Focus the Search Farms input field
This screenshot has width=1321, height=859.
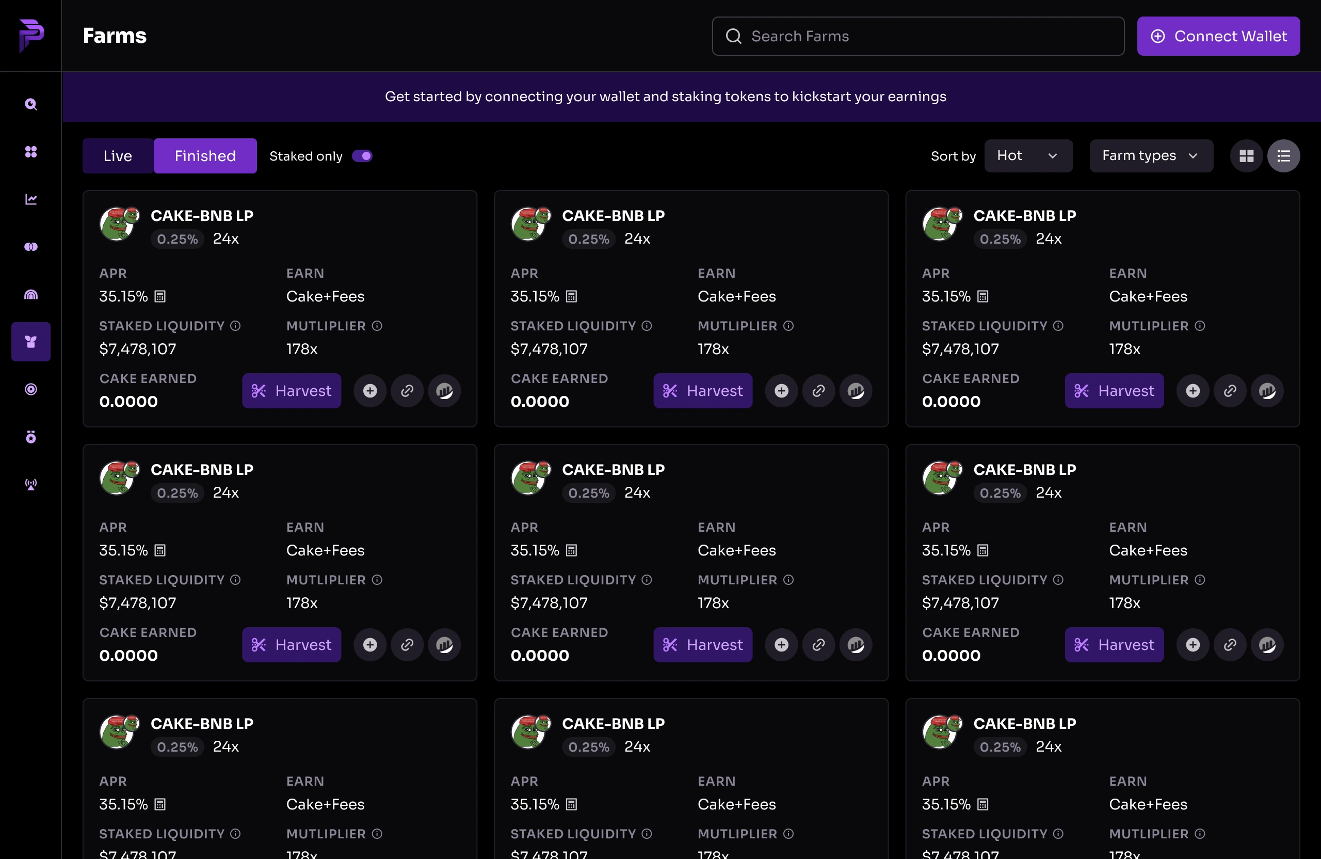point(918,36)
